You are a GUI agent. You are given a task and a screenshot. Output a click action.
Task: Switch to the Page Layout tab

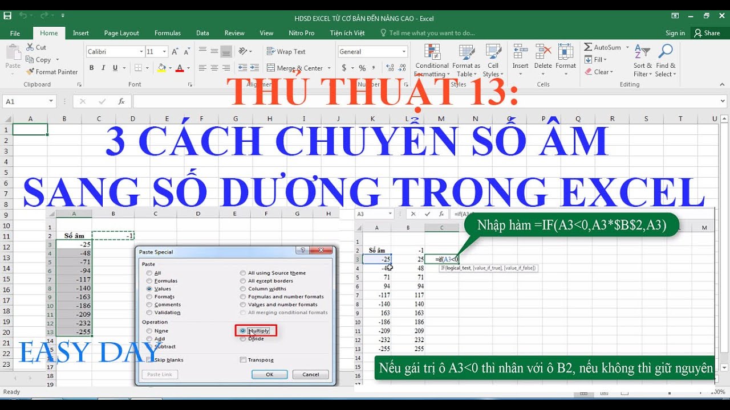(121, 33)
